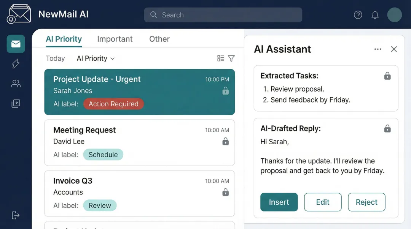Open the help question mark icon
The image size is (411, 229).
[x=358, y=14]
